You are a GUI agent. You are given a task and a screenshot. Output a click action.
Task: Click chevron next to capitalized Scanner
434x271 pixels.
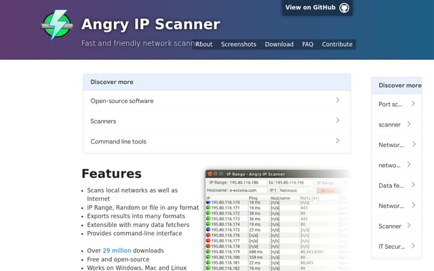click(x=409, y=226)
